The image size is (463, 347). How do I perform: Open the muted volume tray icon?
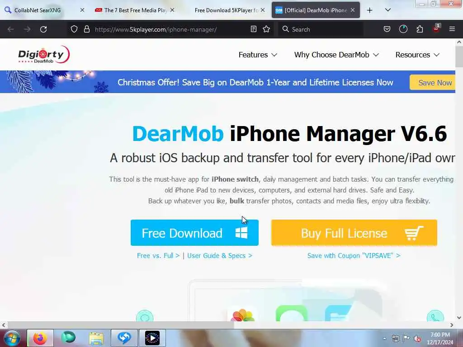[x=417, y=338]
